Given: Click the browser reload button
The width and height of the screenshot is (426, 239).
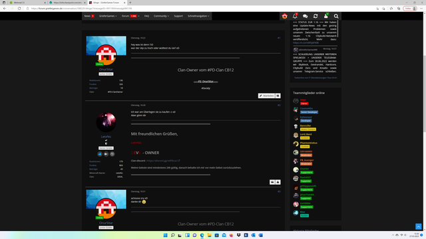Looking at the screenshot, I should [x=19, y=9].
